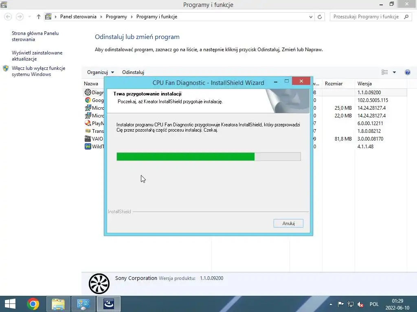The height and width of the screenshot is (312, 417).
Task: Show hidden tray icons arrow
Action: tap(331, 304)
